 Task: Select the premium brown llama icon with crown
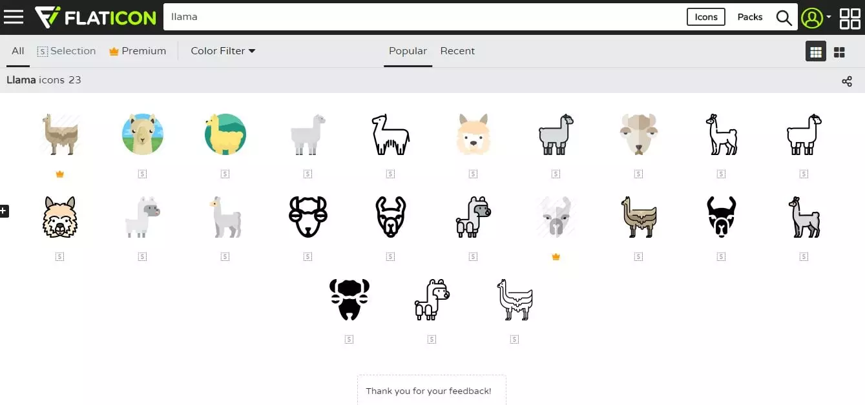(60, 134)
